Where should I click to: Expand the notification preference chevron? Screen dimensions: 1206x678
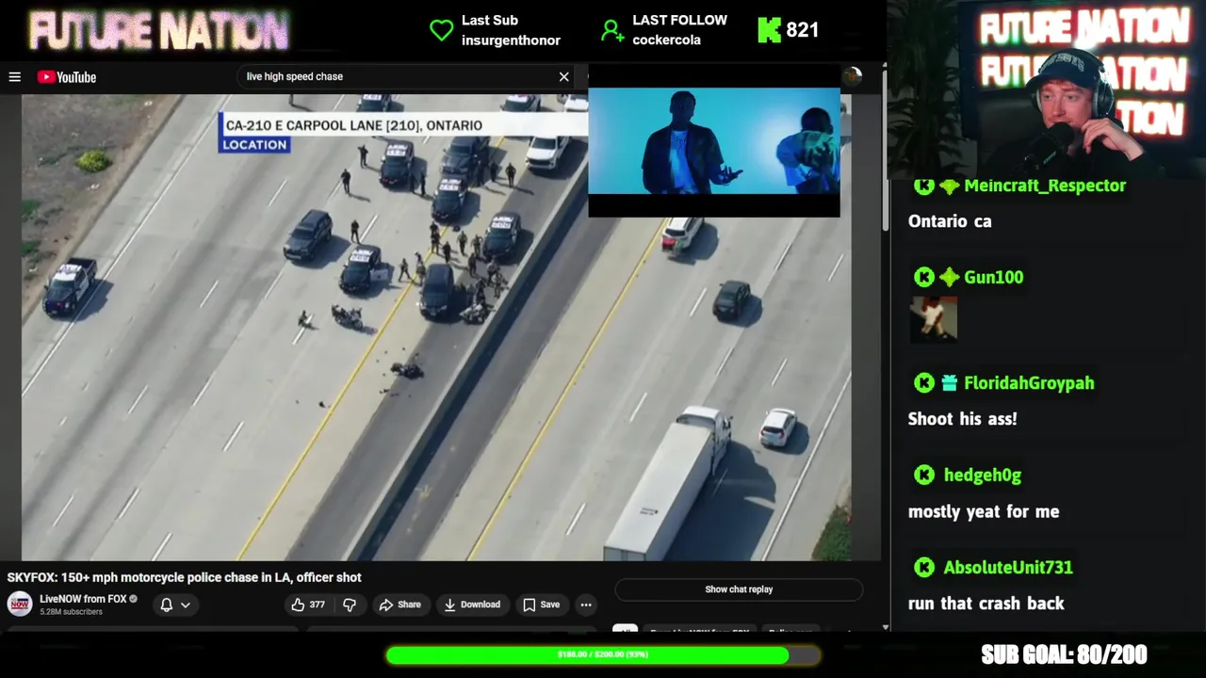pos(186,605)
